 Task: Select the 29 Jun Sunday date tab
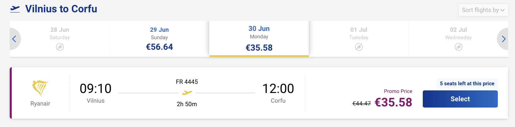coord(160,39)
